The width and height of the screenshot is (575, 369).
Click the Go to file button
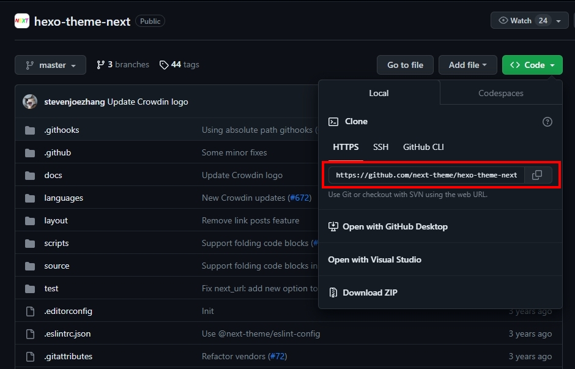click(405, 65)
